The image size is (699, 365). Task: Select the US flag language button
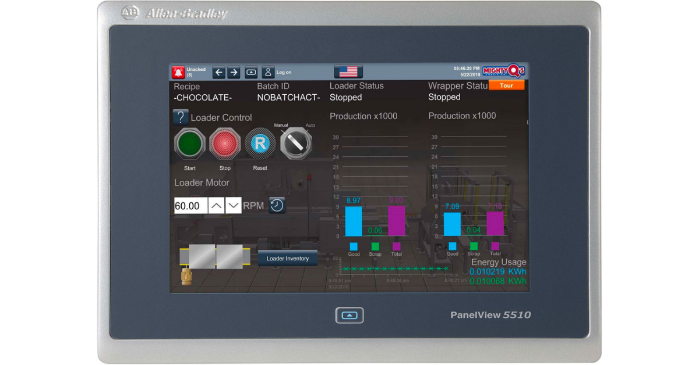coord(348,71)
